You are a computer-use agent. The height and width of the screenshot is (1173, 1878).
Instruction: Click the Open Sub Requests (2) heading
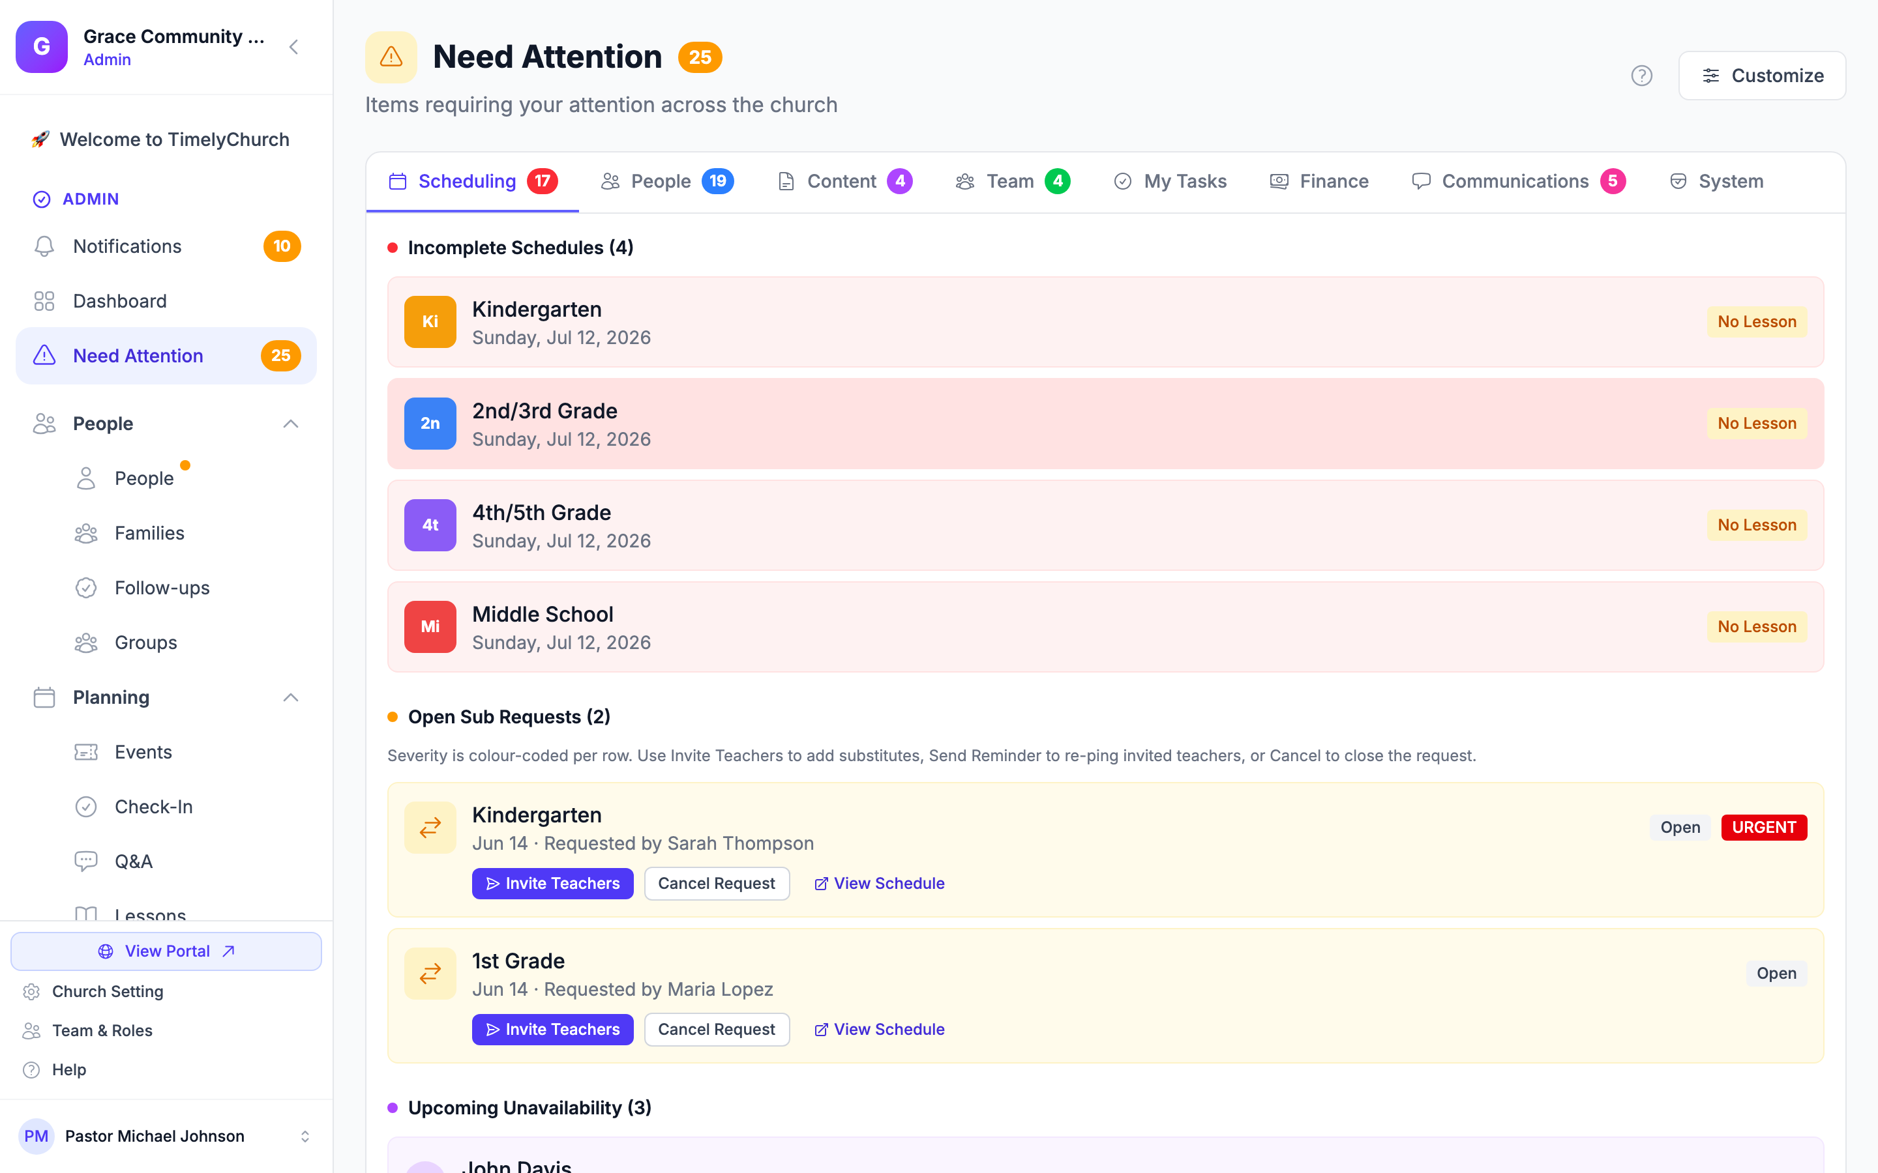click(509, 717)
